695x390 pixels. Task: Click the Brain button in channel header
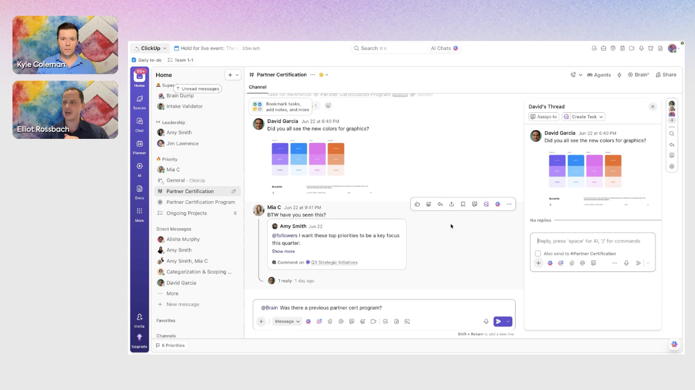click(639, 75)
